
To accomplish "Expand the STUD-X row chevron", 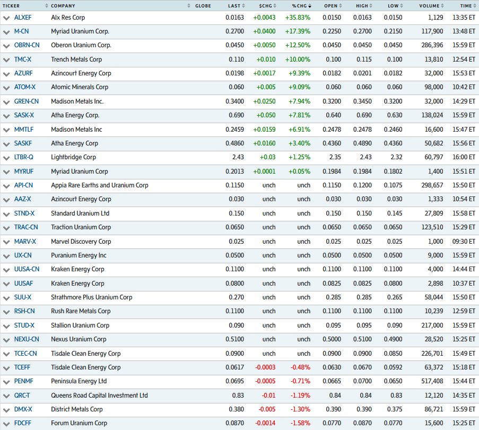I will pos(6,326).
